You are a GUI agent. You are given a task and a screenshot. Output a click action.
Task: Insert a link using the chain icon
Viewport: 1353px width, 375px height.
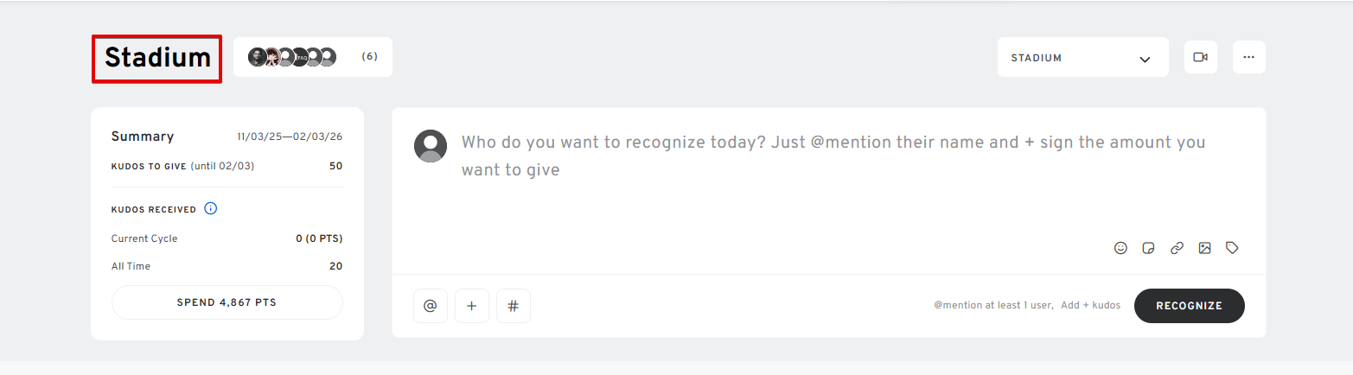pyautogui.click(x=1177, y=248)
